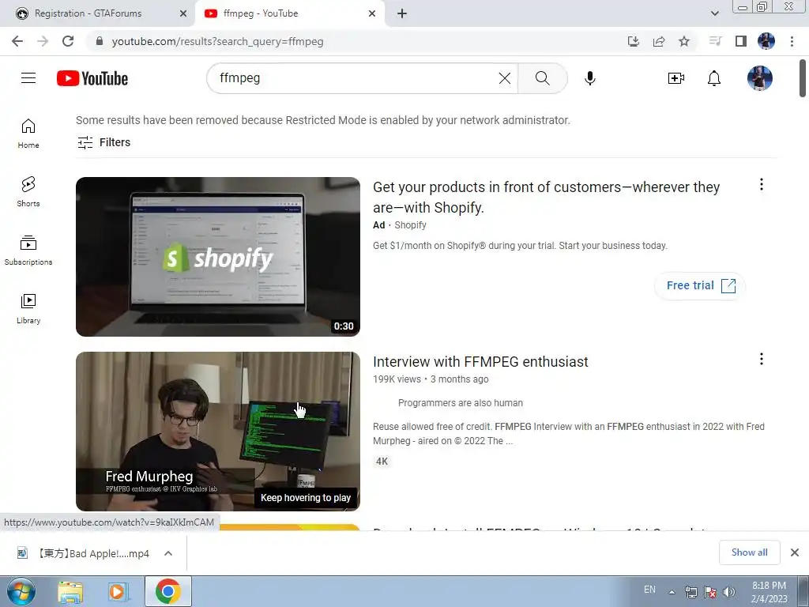Open the Bad Apple mp4 download item
809x607 pixels.
84,553
